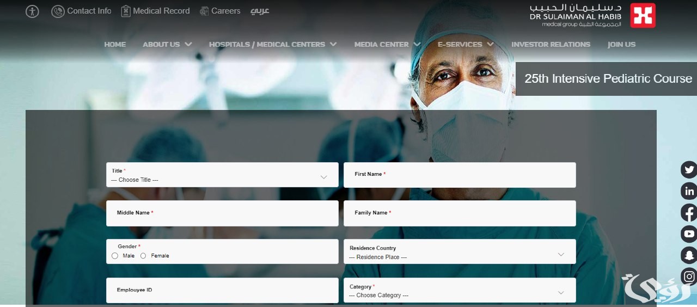Open the Twitter social icon

pos(689,169)
